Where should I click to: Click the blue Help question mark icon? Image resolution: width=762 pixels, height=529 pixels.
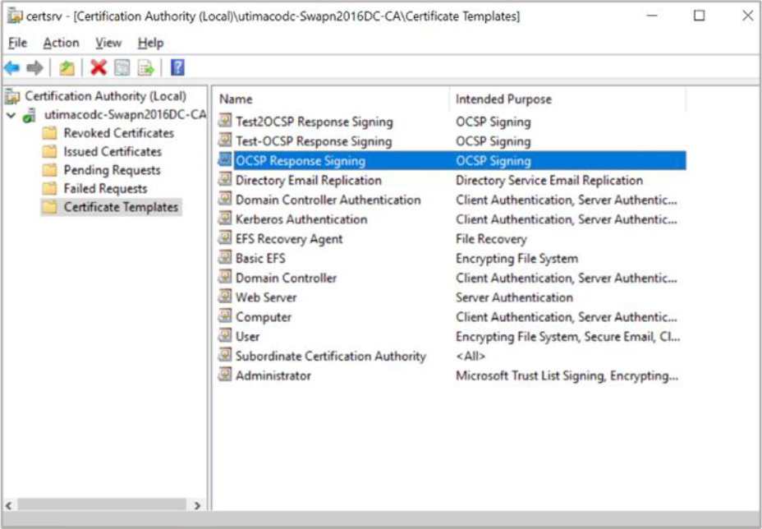177,68
